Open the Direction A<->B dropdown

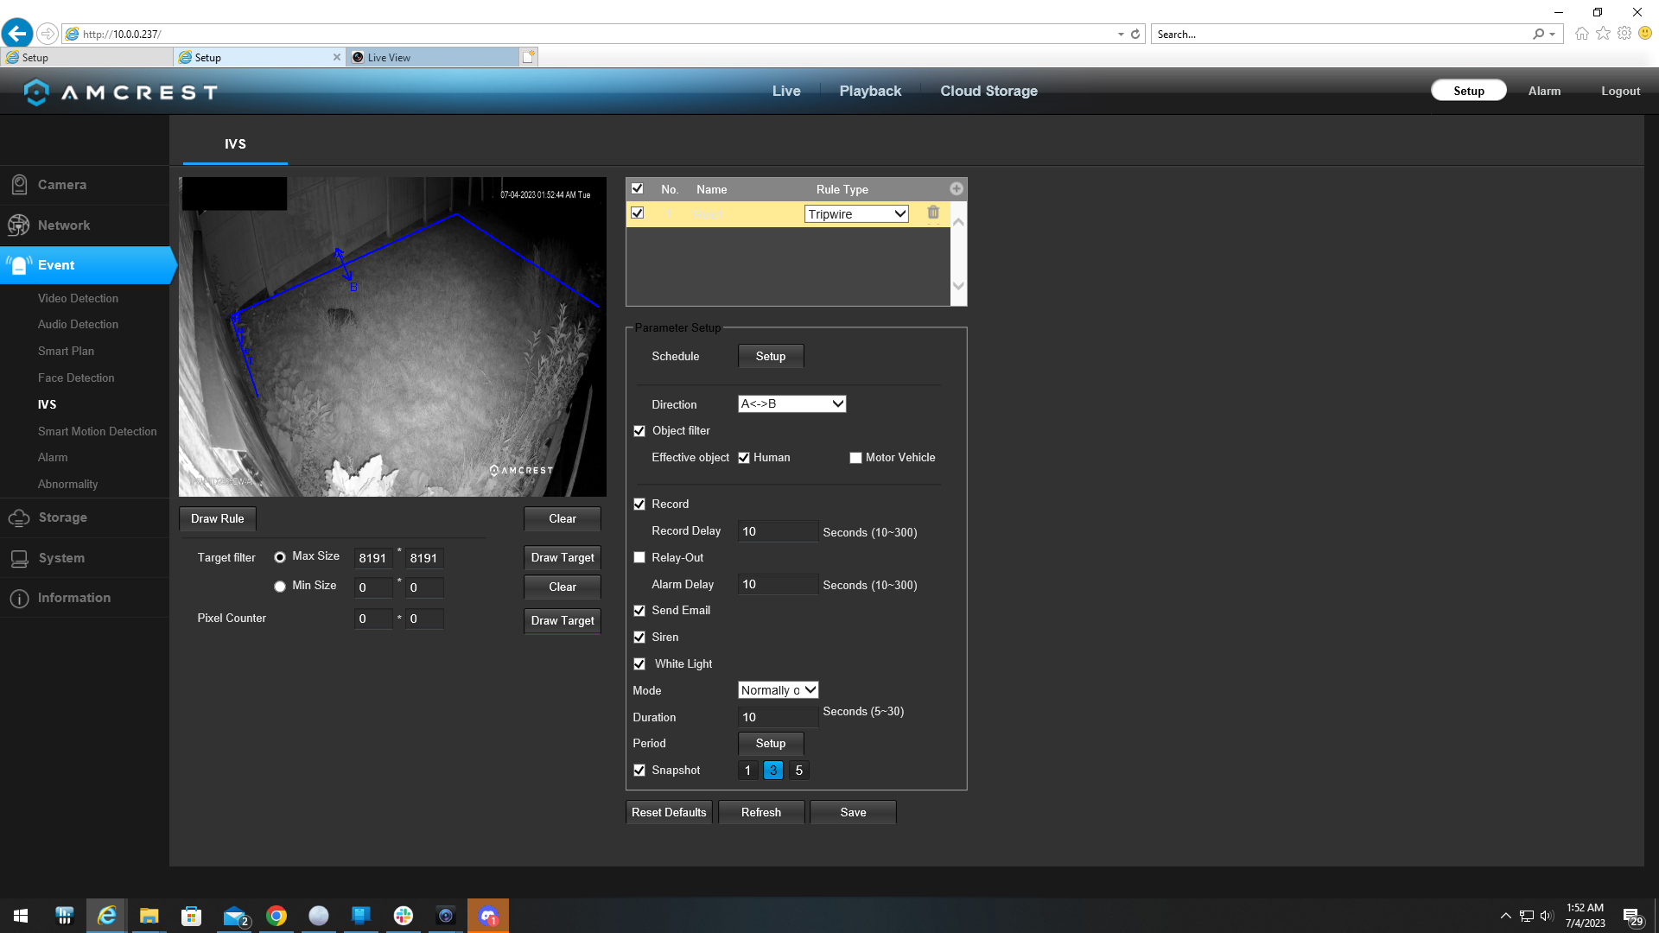[x=792, y=403]
